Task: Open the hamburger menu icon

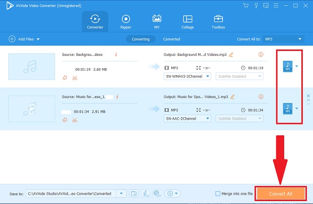Action: coord(276,5)
